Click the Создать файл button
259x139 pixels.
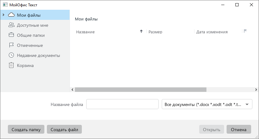pyautogui.click(x=64, y=129)
